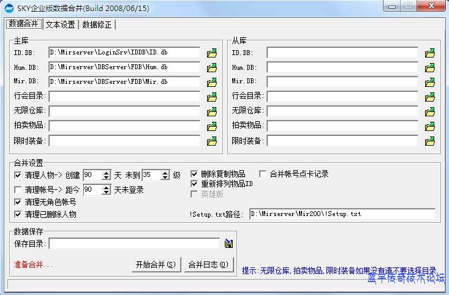Decrease the 未到 level spinner value
This screenshot has height=295, width=449.
click(x=165, y=177)
